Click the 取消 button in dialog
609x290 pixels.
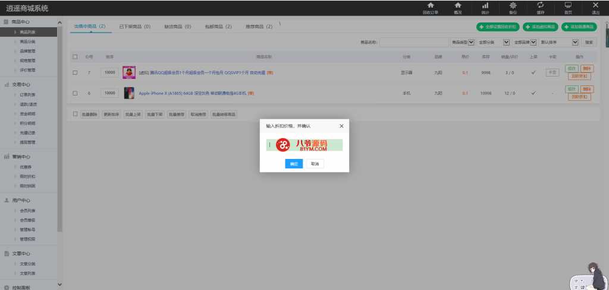click(315, 164)
